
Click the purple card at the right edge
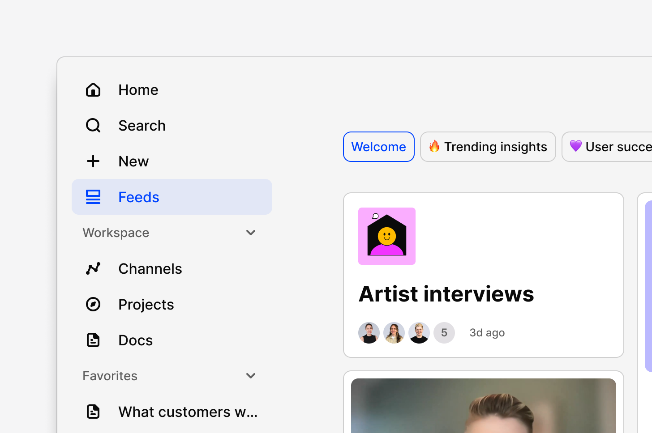pyautogui.click(x=648, y=286)
